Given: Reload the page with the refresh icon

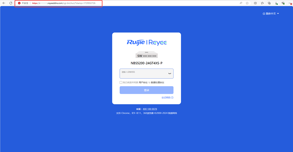Looking at the screenshot, I should coord(11,3).
